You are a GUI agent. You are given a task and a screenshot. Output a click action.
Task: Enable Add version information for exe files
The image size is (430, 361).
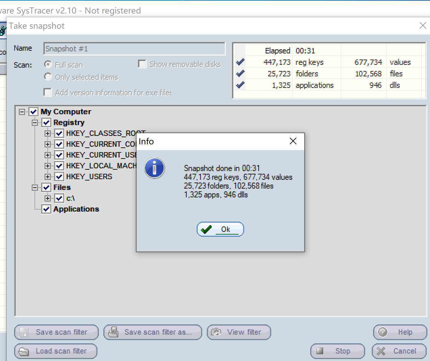48,92
